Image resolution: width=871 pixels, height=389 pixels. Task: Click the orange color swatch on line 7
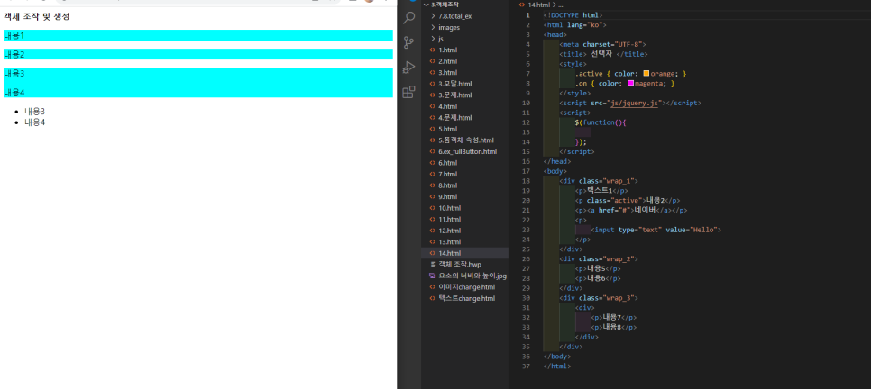pos(646,73)
